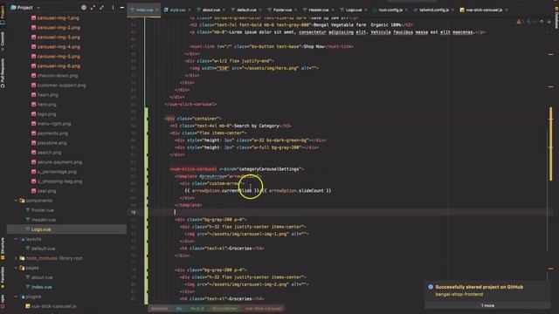Select carousel-img-5.png in project tree
The width and height of the screenshot is (559, 314).
point(55,56)
